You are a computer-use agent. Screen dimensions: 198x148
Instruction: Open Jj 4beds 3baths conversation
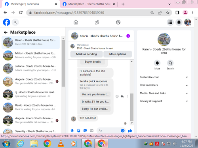pos(30,94)
